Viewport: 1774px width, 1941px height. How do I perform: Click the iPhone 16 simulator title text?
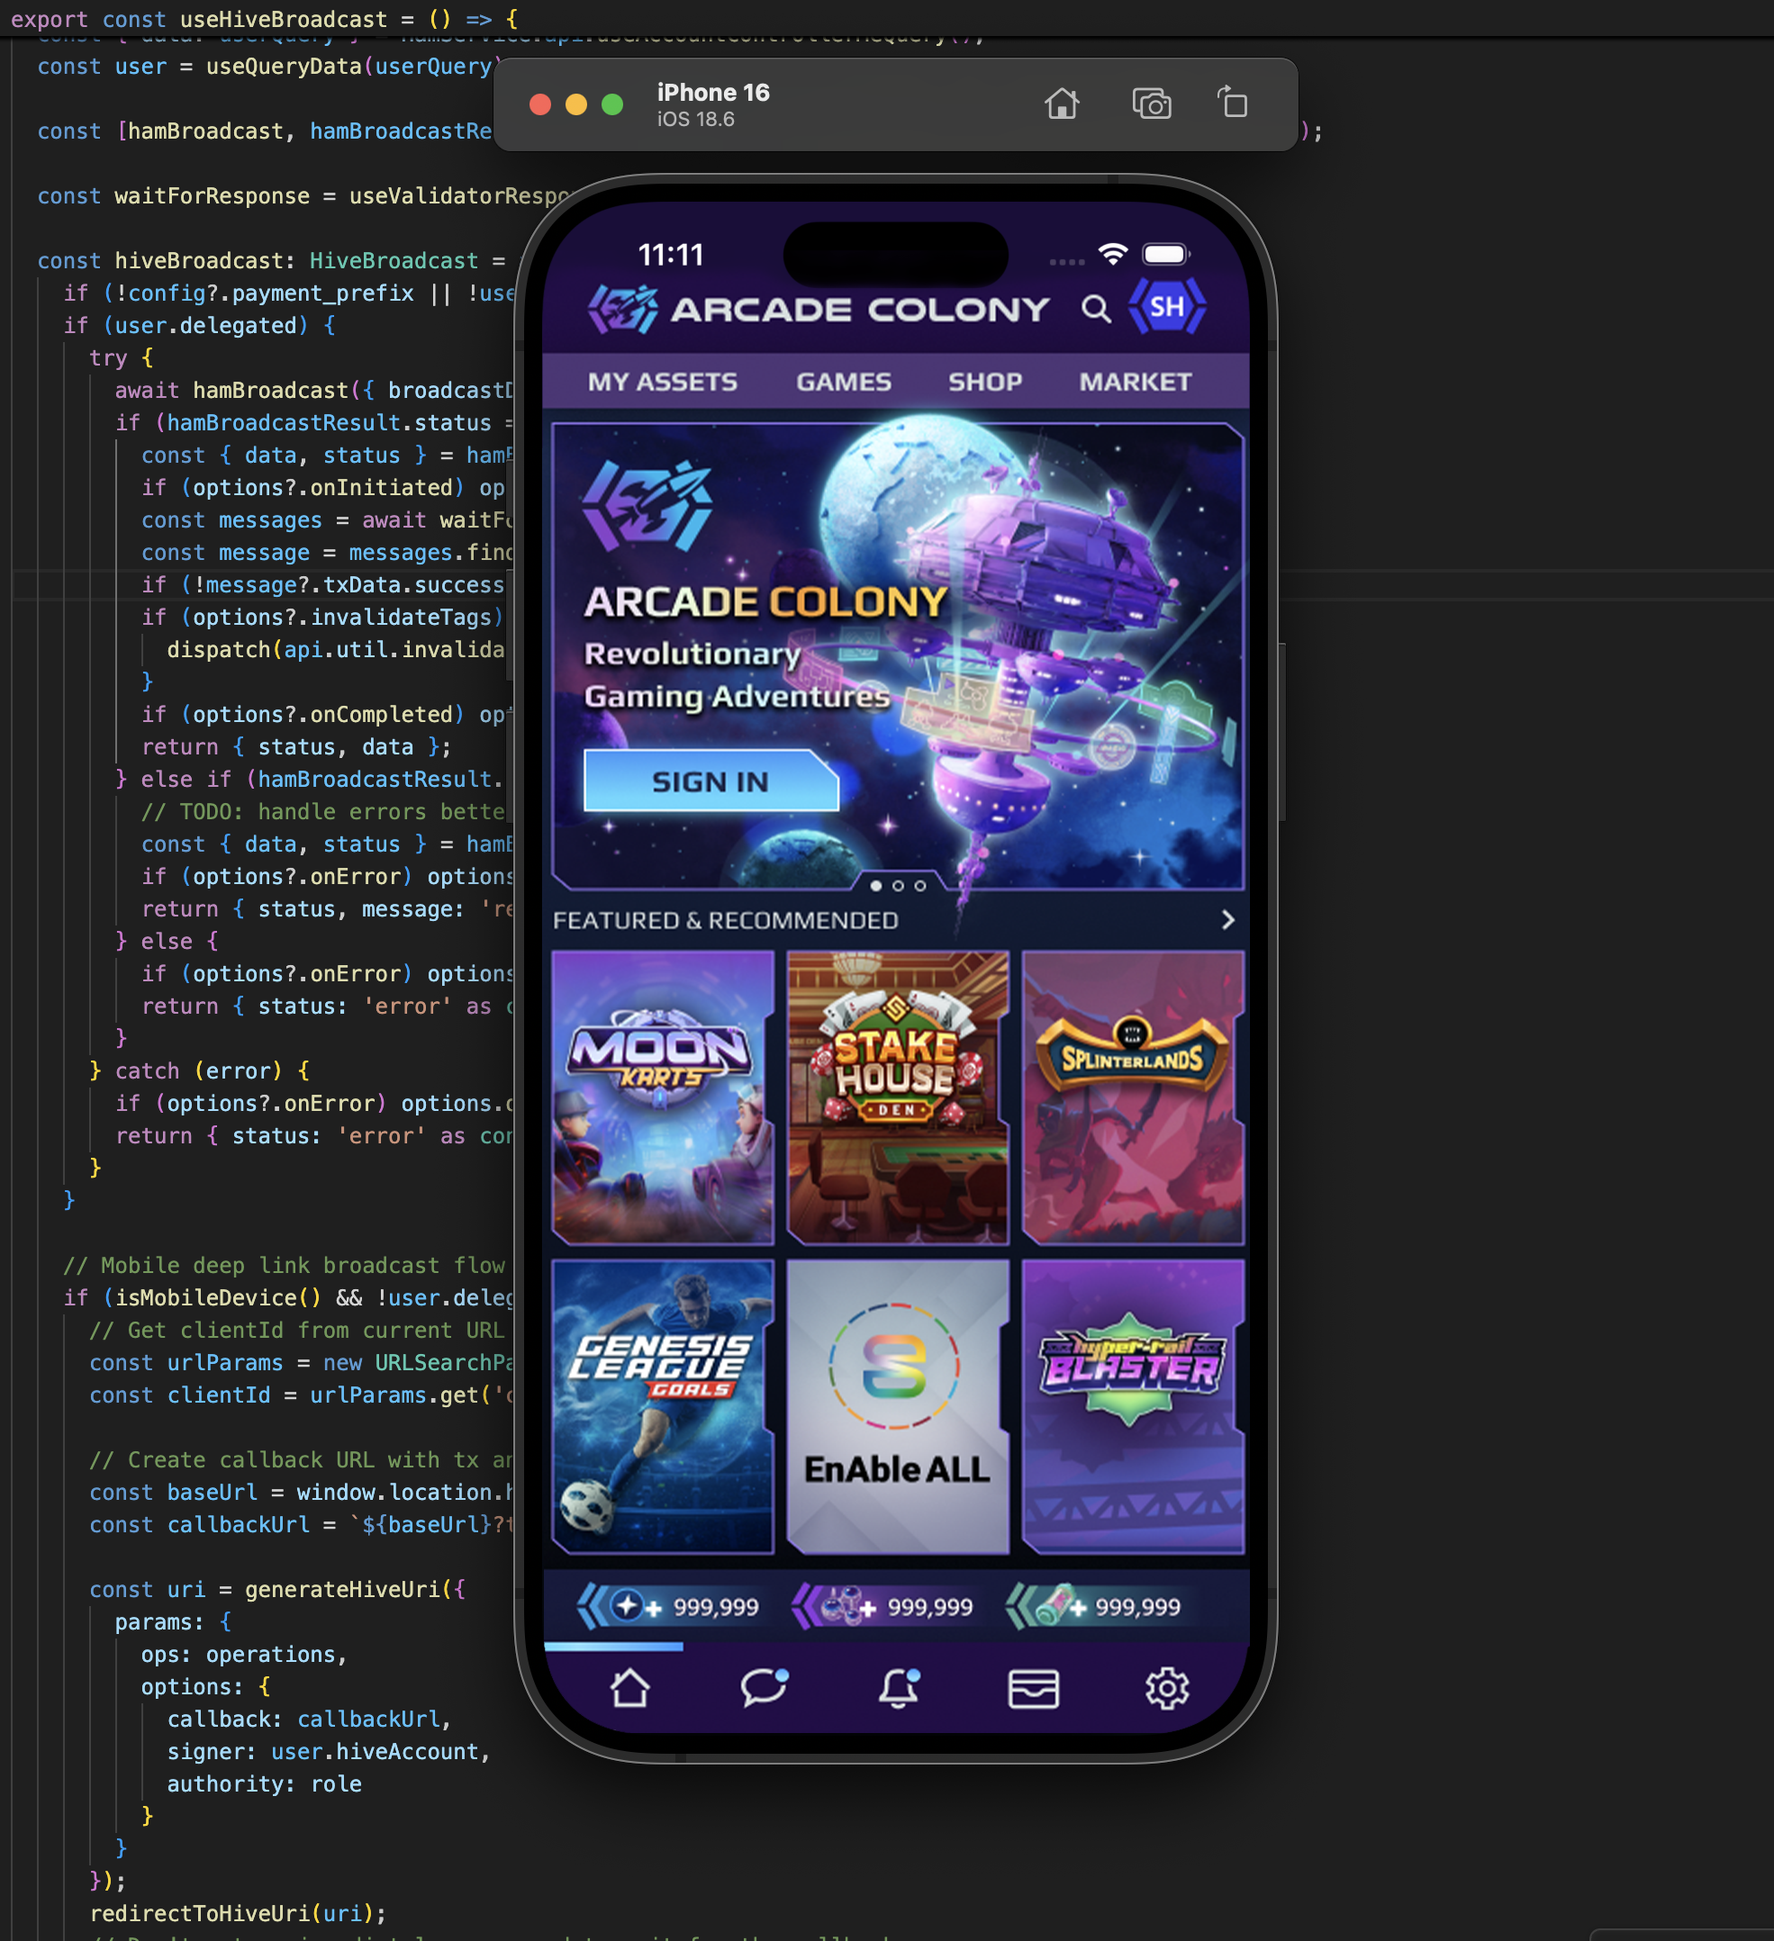point(713,93)
